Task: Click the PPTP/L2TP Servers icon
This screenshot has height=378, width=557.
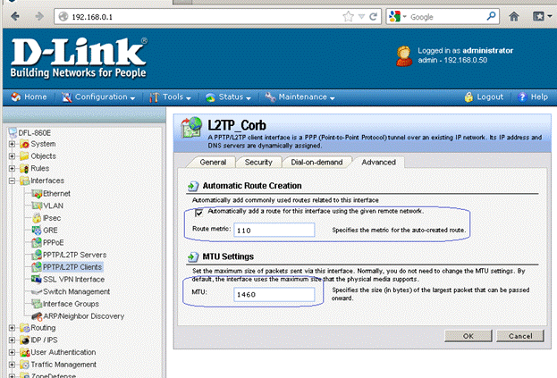Action: (37, 255)
